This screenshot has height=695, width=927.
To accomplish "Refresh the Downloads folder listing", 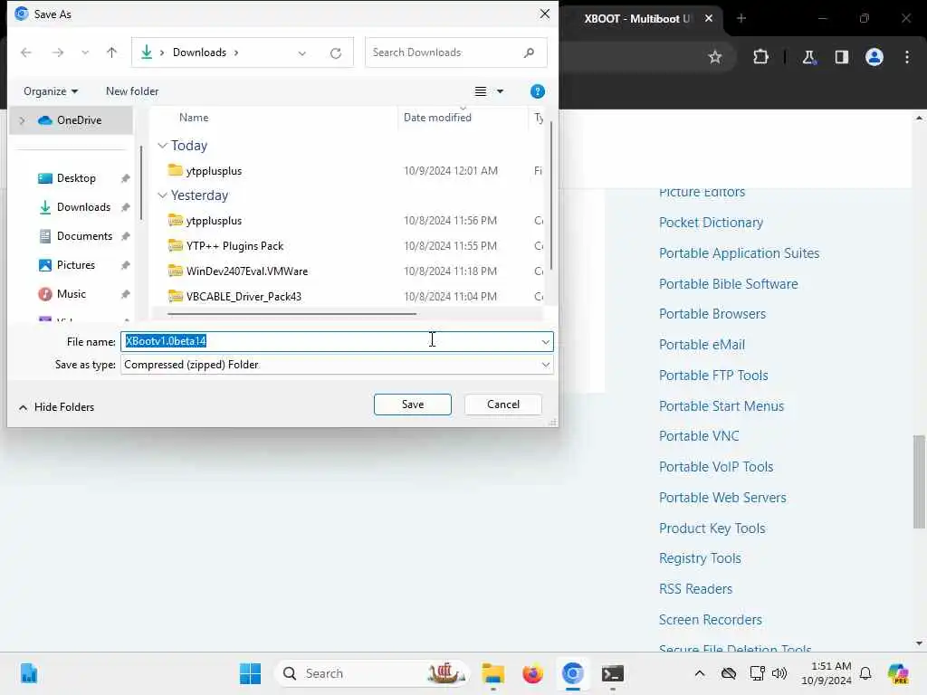I will 336,53.
